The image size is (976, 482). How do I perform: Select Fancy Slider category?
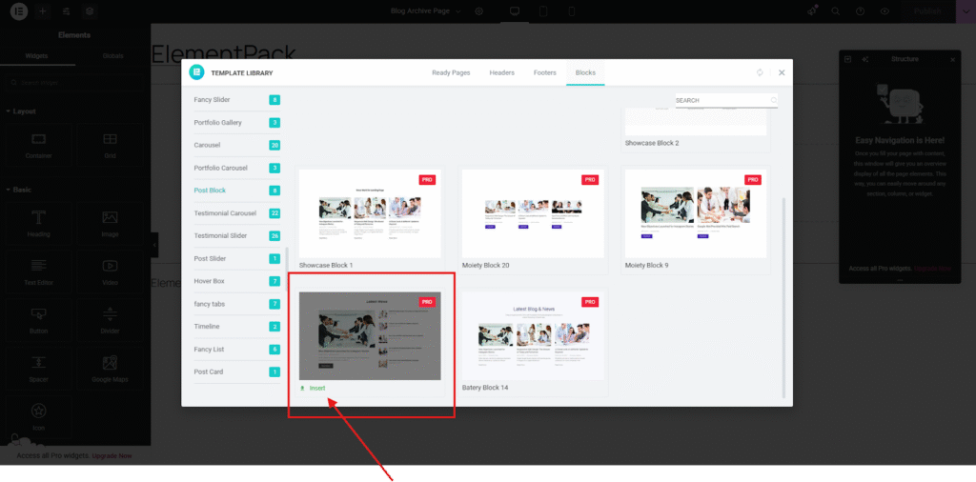coord(236,99)
